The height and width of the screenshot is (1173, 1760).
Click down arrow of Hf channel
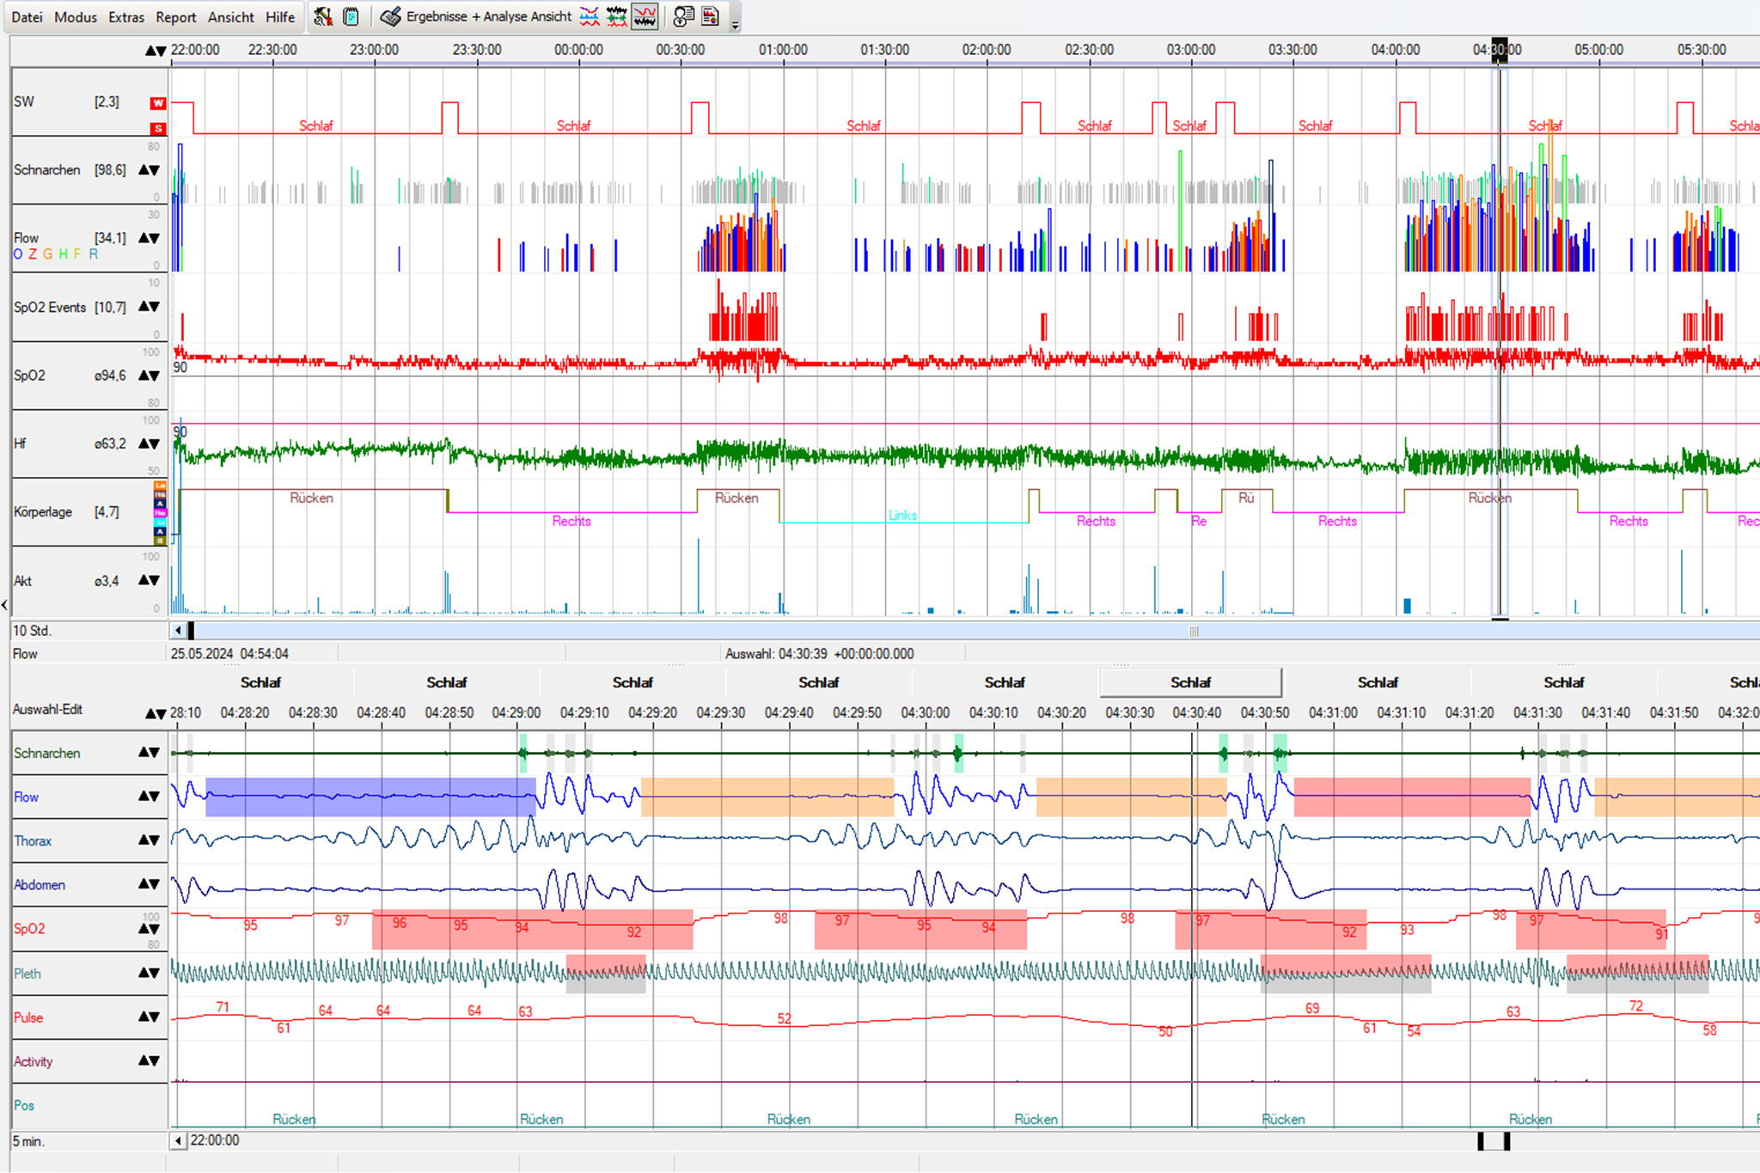[x=155, y=443]
